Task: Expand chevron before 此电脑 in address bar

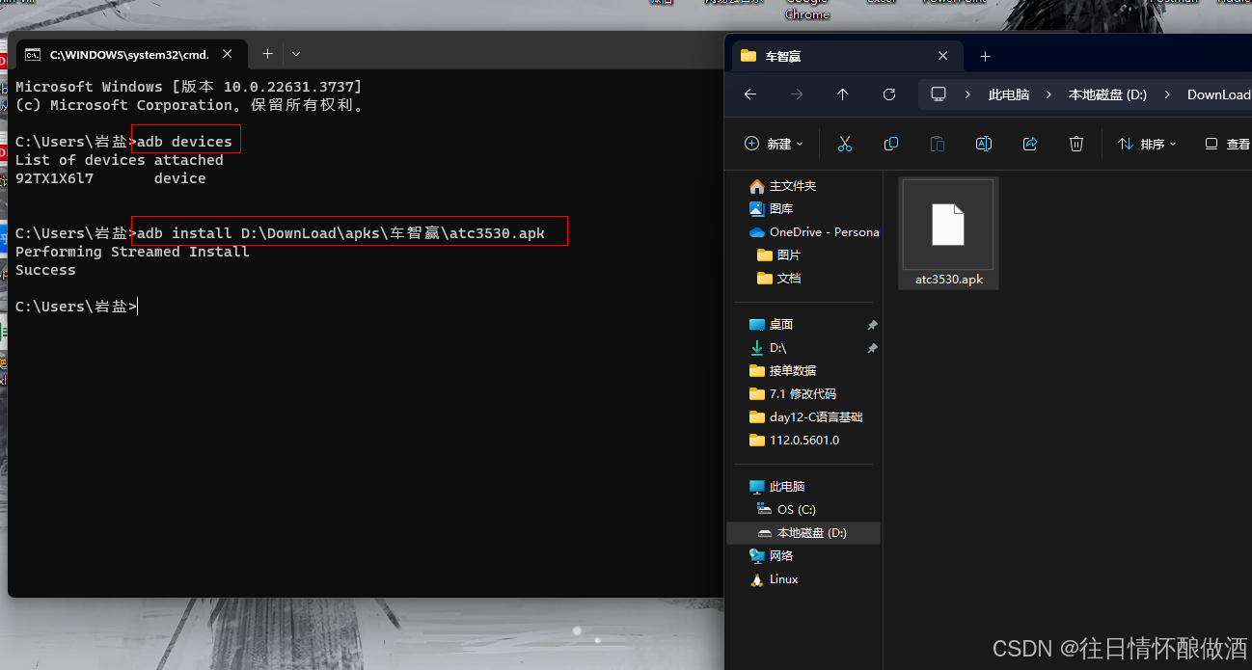Action: 967,94
